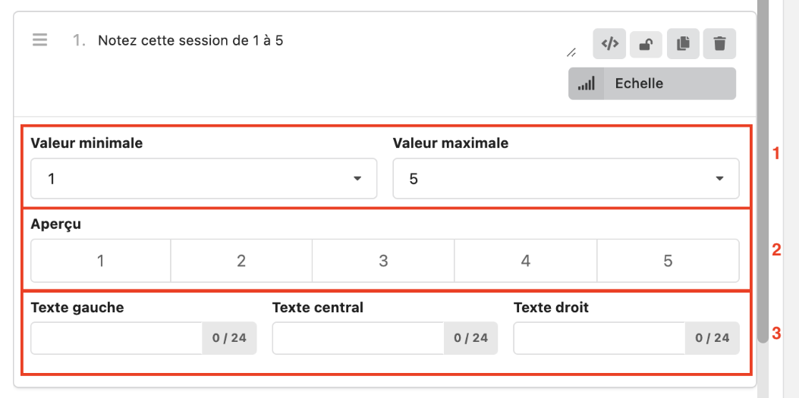Image resolution: width=799 pixels, height=398 pixels.
Task: Focus the Texte gauche input field
Action: (117, 338)
